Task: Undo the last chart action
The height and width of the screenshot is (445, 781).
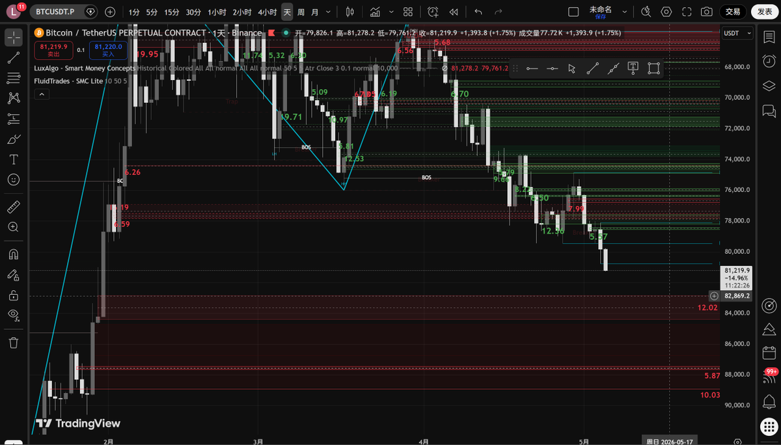Action: click(x=478, y=12)
